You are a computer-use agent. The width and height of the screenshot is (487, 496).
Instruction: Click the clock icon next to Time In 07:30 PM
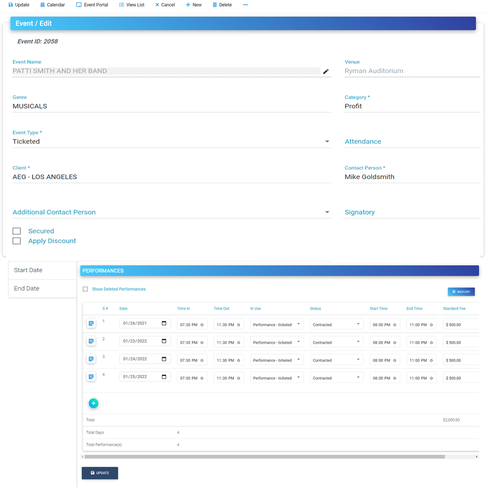[203, 324]
